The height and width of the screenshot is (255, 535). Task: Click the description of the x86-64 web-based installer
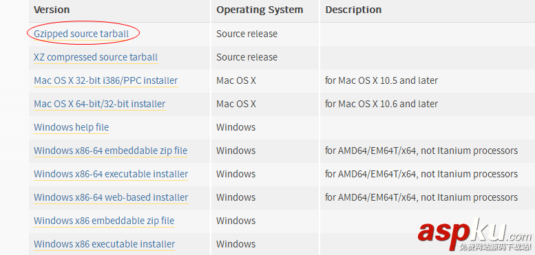click(x=421, y=197)
